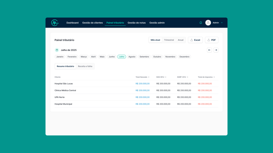The height and width of the screenshot is (153, 273).
Task: Go to next month with right arrow
Action: (x=216, y=50)
